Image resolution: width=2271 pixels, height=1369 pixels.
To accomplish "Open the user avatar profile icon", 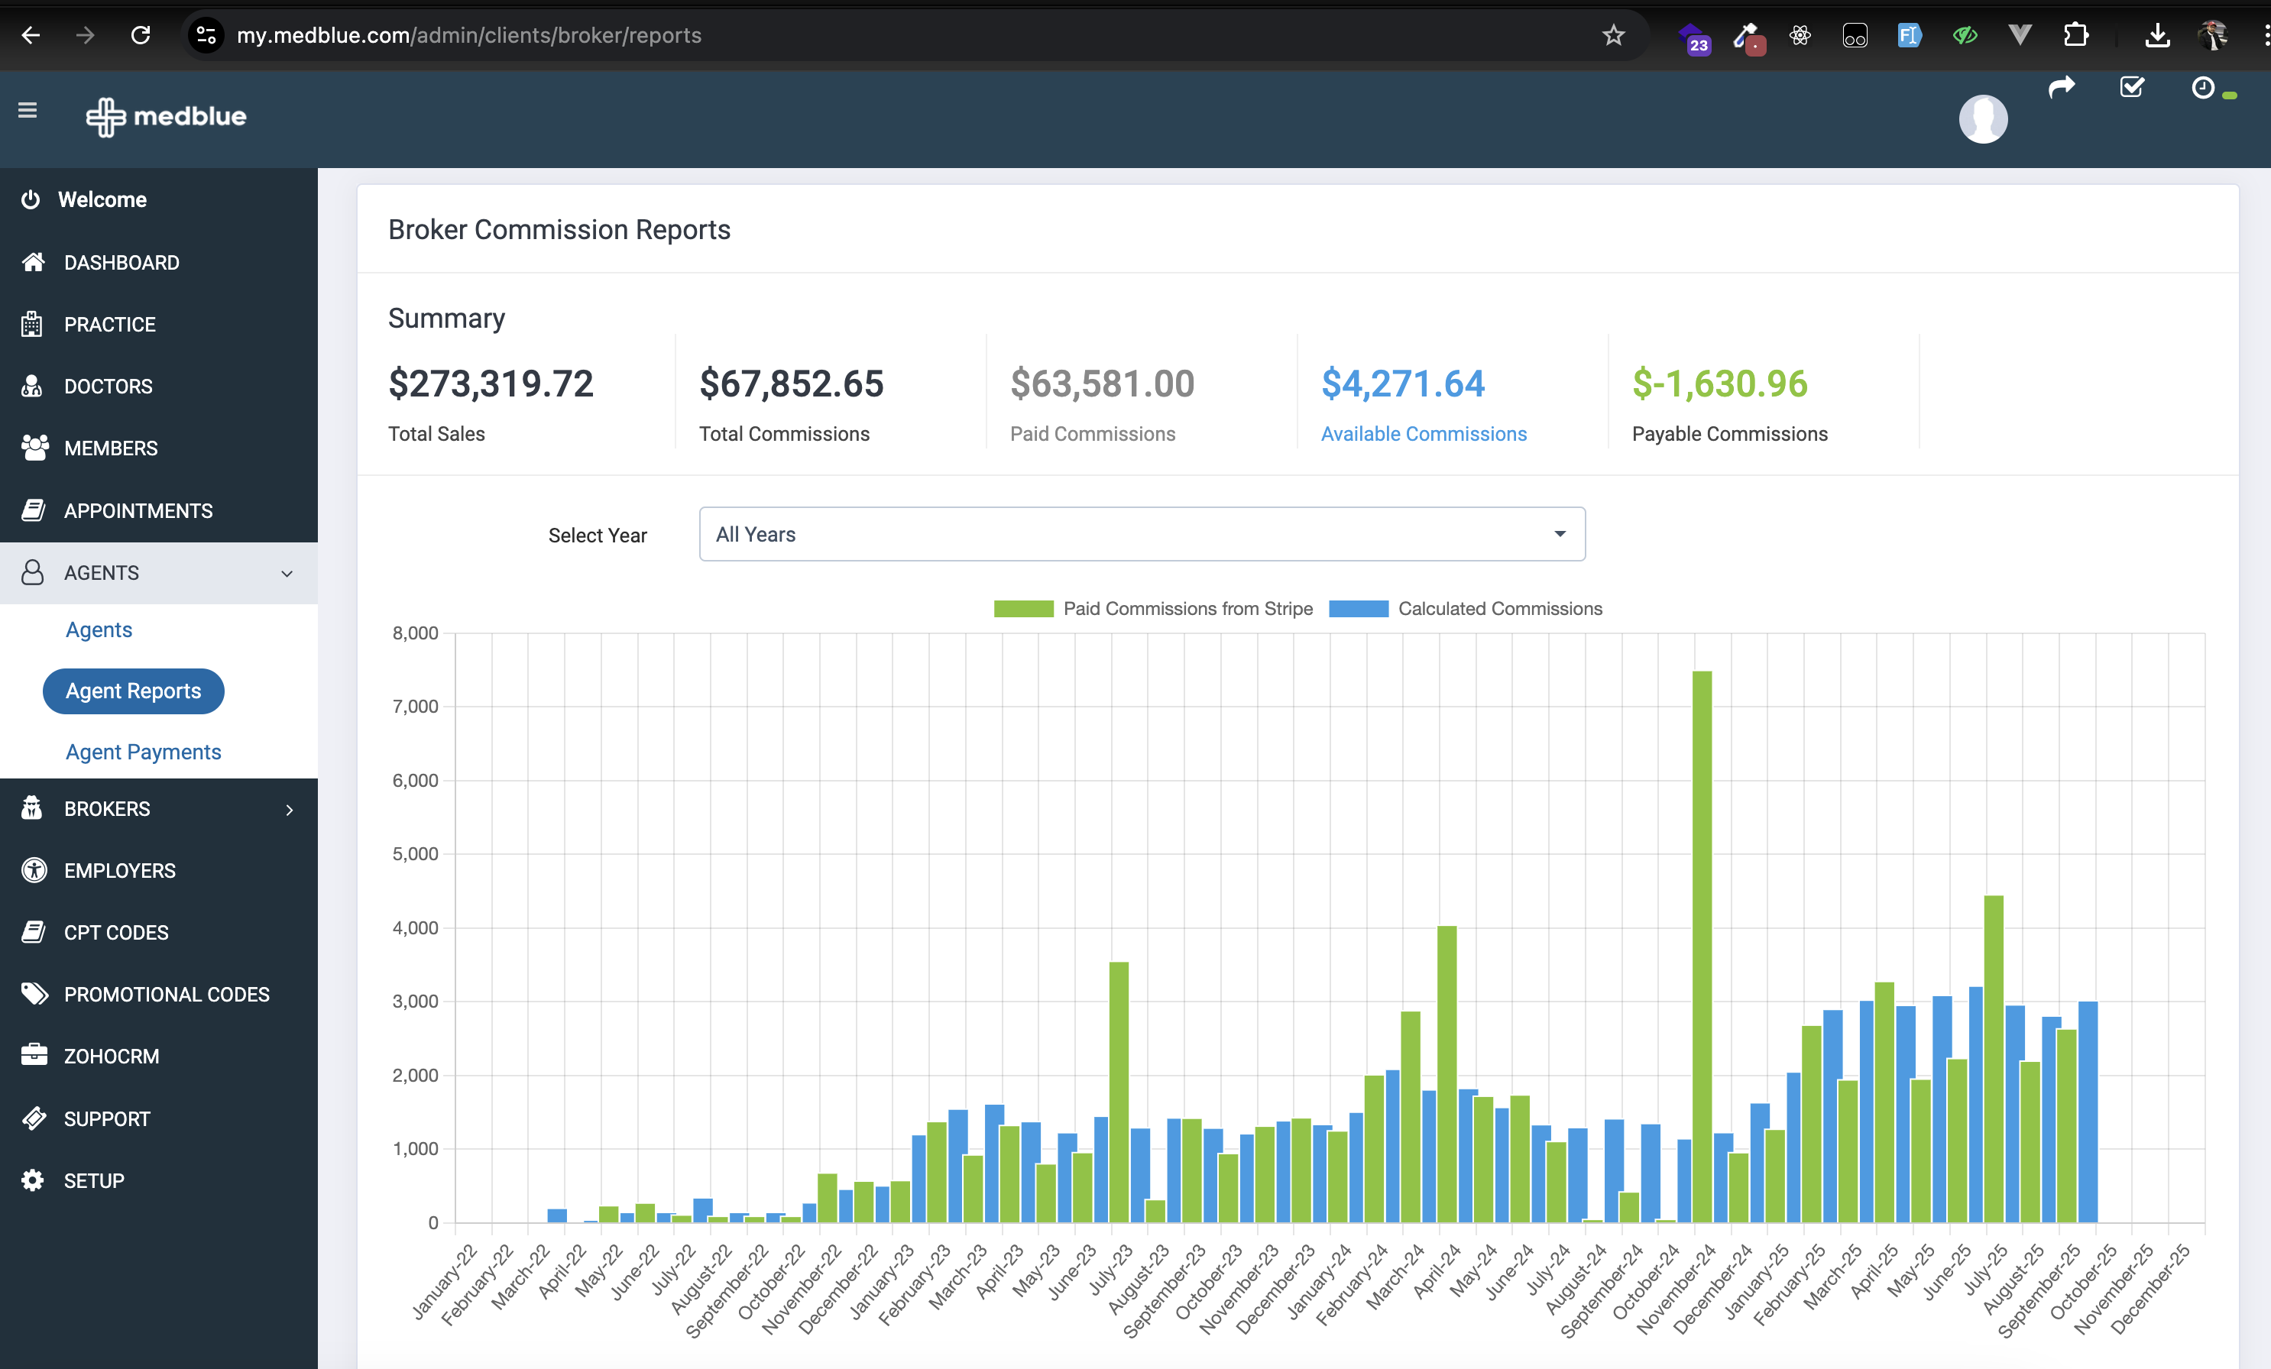I will pyautogui.click(x=1984, y=119).
